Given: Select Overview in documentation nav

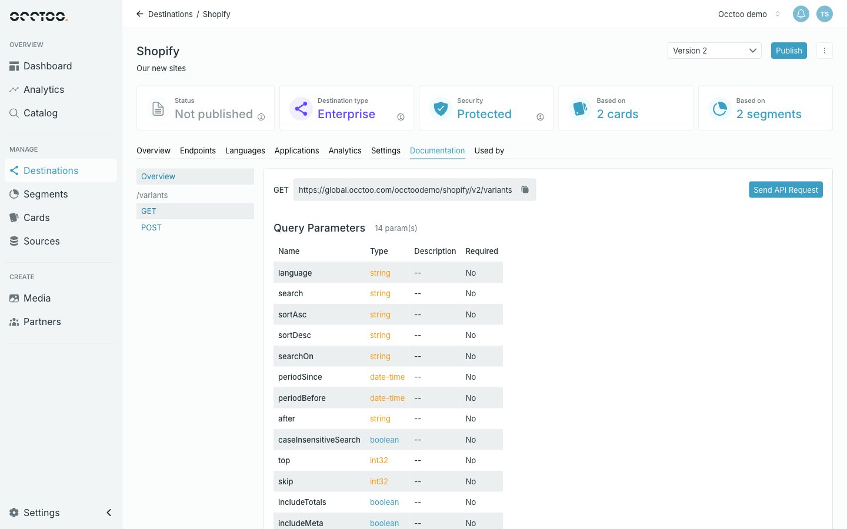Looking at the screenshot, I should click(x=195, y=176).
